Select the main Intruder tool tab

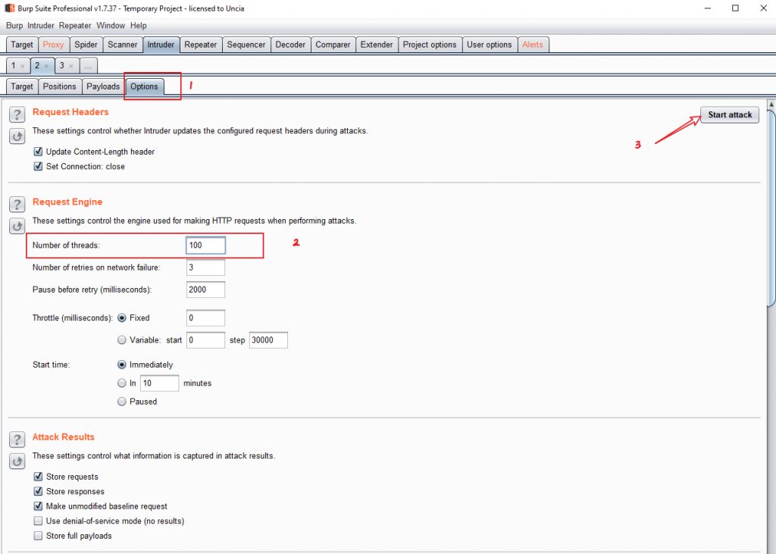coord(161,45)
